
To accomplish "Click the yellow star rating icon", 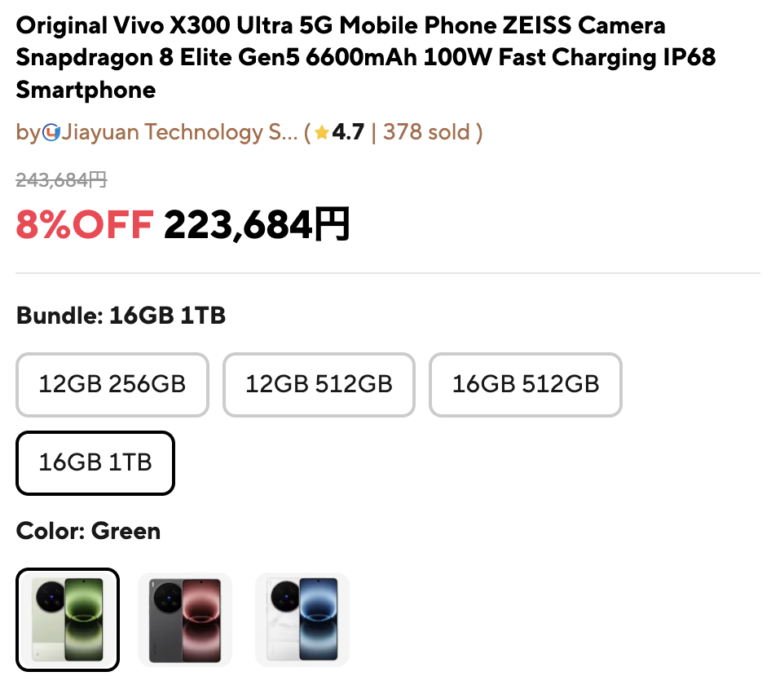I will pos(322,132).
